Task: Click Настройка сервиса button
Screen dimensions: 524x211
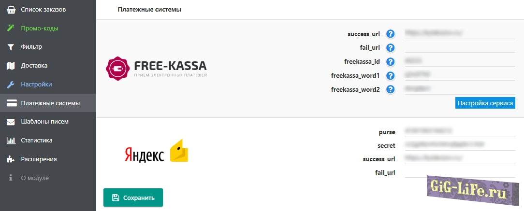Action: coord(485,103)
